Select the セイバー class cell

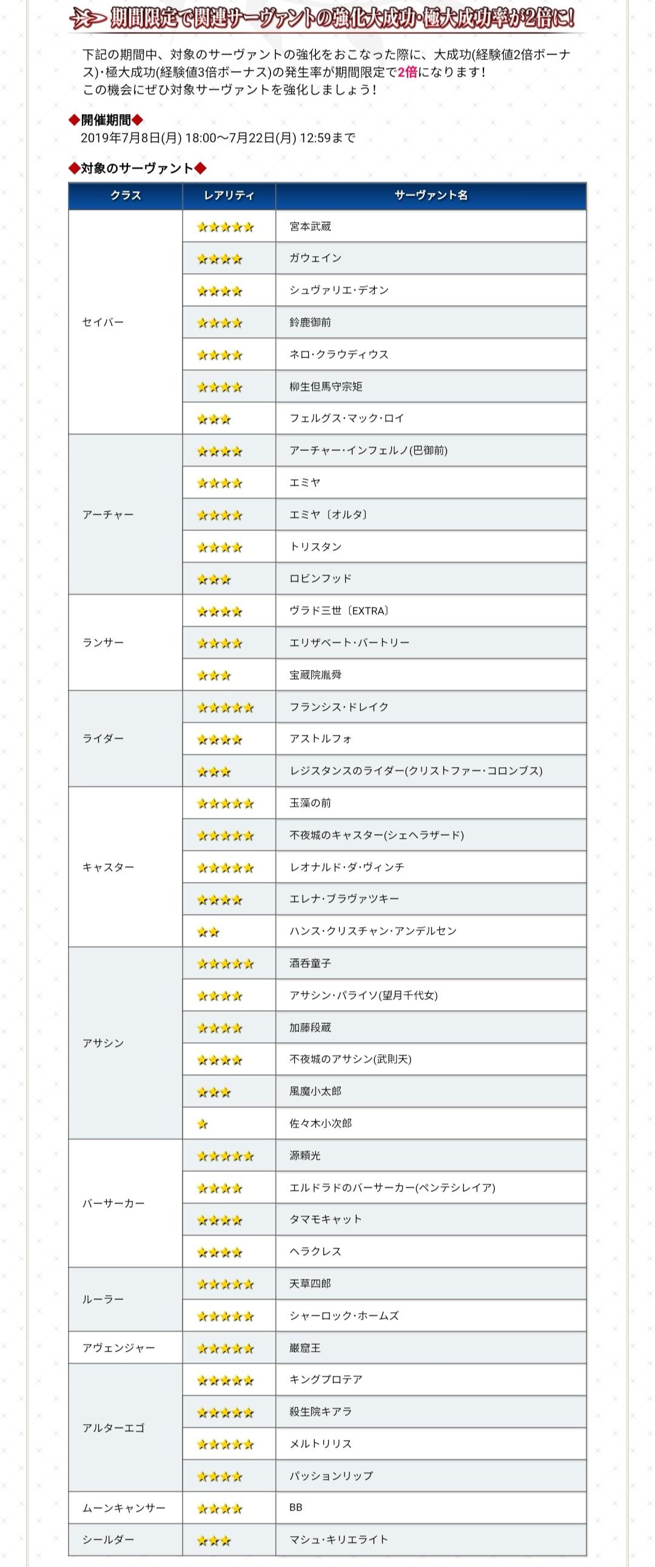pyautogui.click(x=102, y=322)
